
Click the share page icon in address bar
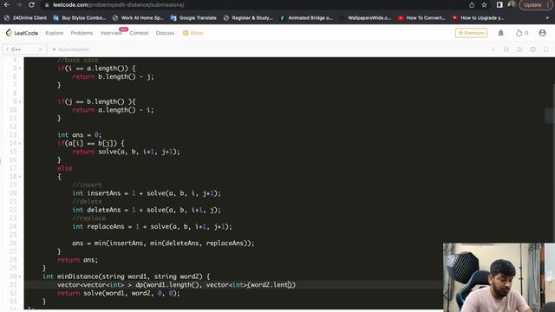click(x=472, y=5)
